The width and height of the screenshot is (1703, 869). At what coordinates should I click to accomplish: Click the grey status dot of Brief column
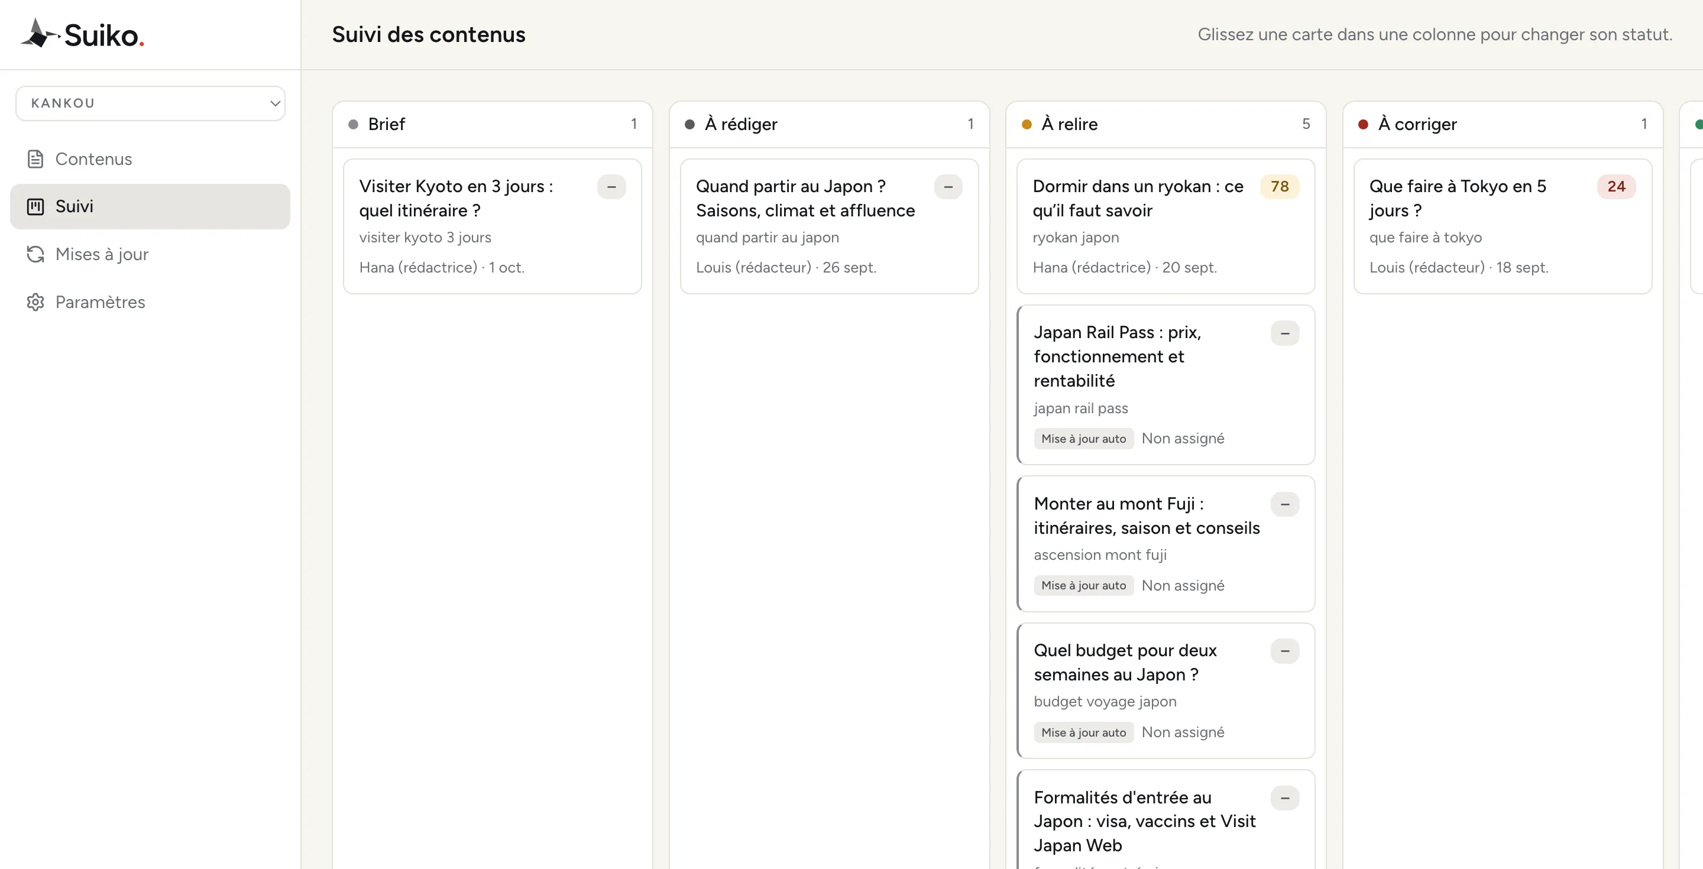[353, 124]
